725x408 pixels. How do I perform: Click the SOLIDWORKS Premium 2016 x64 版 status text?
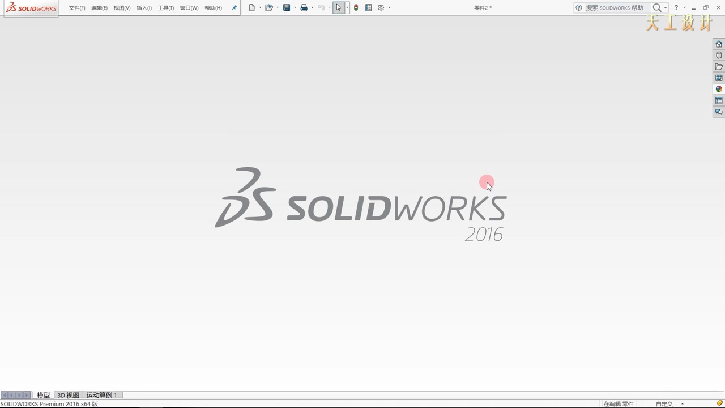click(x=49, y=404)
